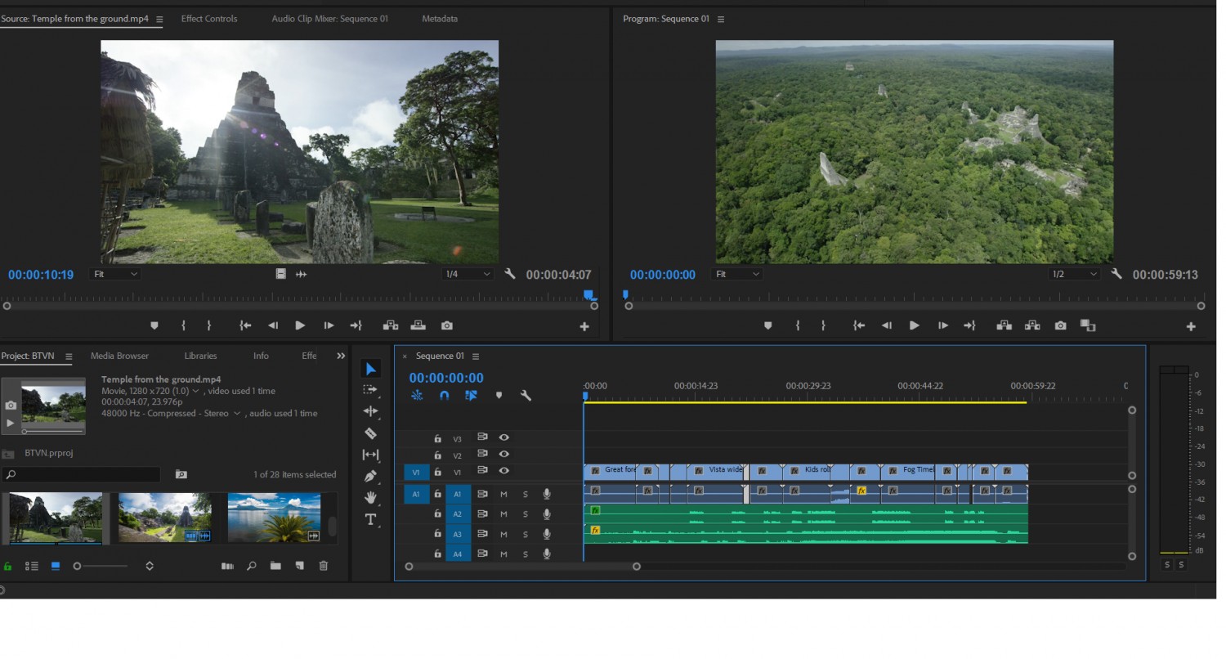This screenshot has height=659, width=1226.
Task: Click Export Frame camera in Source monitor
Action: point(446,325)
